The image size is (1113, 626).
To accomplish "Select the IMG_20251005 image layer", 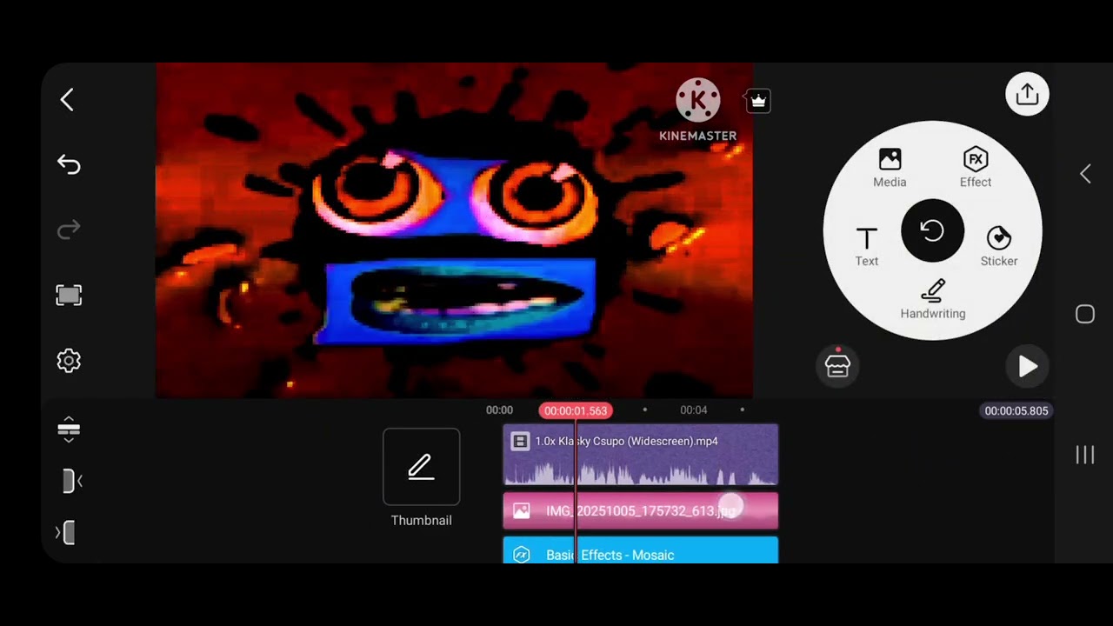I will [641, 511].
